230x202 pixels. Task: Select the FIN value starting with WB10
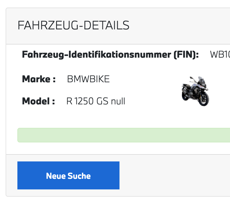coord(220,54)
